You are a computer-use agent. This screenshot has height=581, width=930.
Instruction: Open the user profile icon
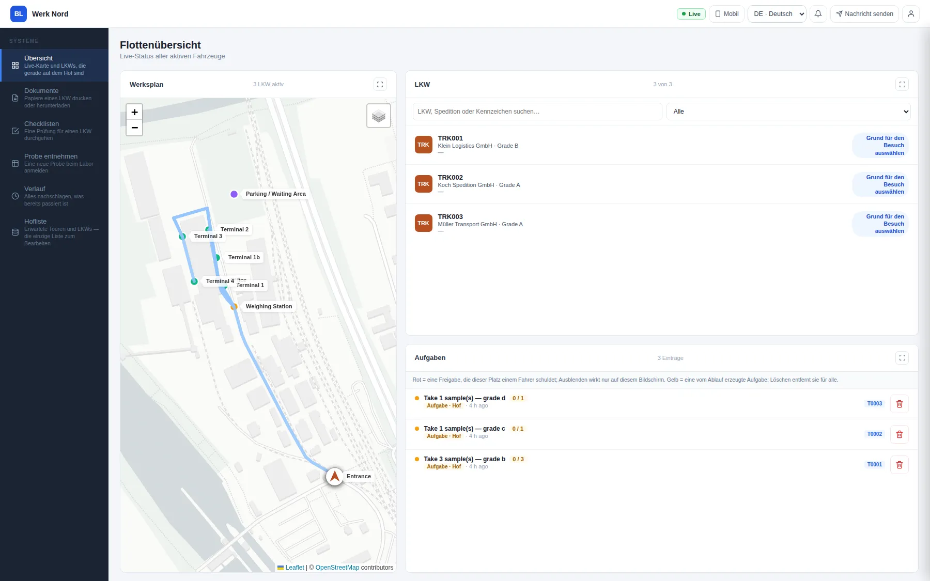tap(911, 14)
